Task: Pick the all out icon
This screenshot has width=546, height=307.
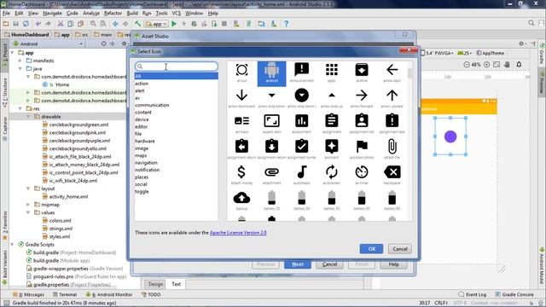Action: (x=241, y=72)
